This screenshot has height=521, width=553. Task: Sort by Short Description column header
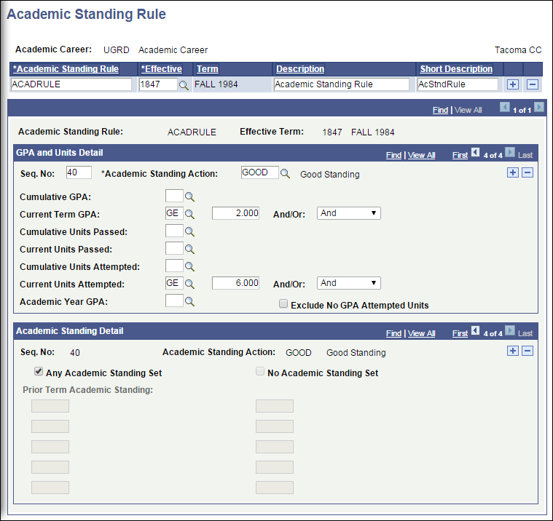click(x=456, y=68)
